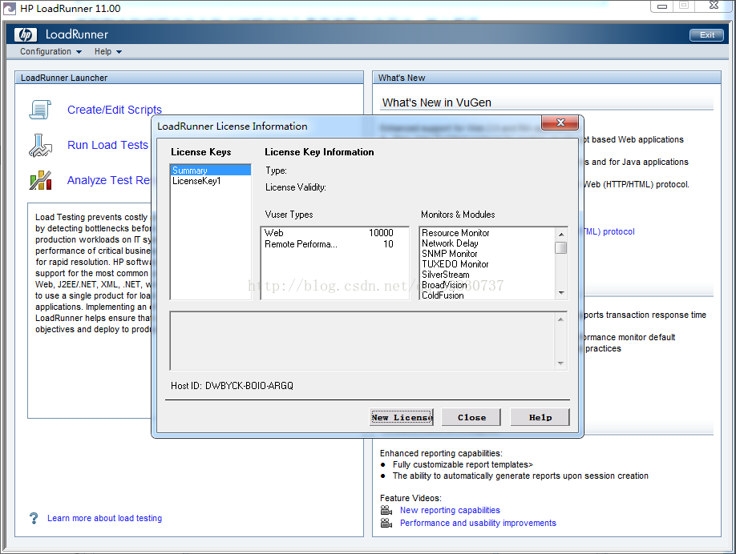Click the (HTML) protocol link in What's New
Screen dimensions: 736x554
(x=609, y=231)
